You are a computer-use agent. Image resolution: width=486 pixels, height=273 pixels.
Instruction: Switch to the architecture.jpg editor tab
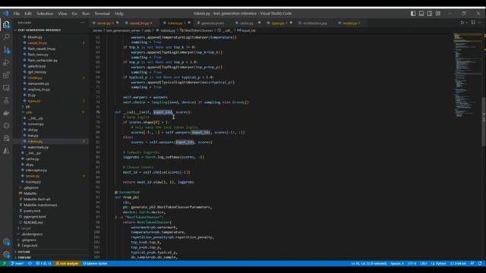pos(314,23)
